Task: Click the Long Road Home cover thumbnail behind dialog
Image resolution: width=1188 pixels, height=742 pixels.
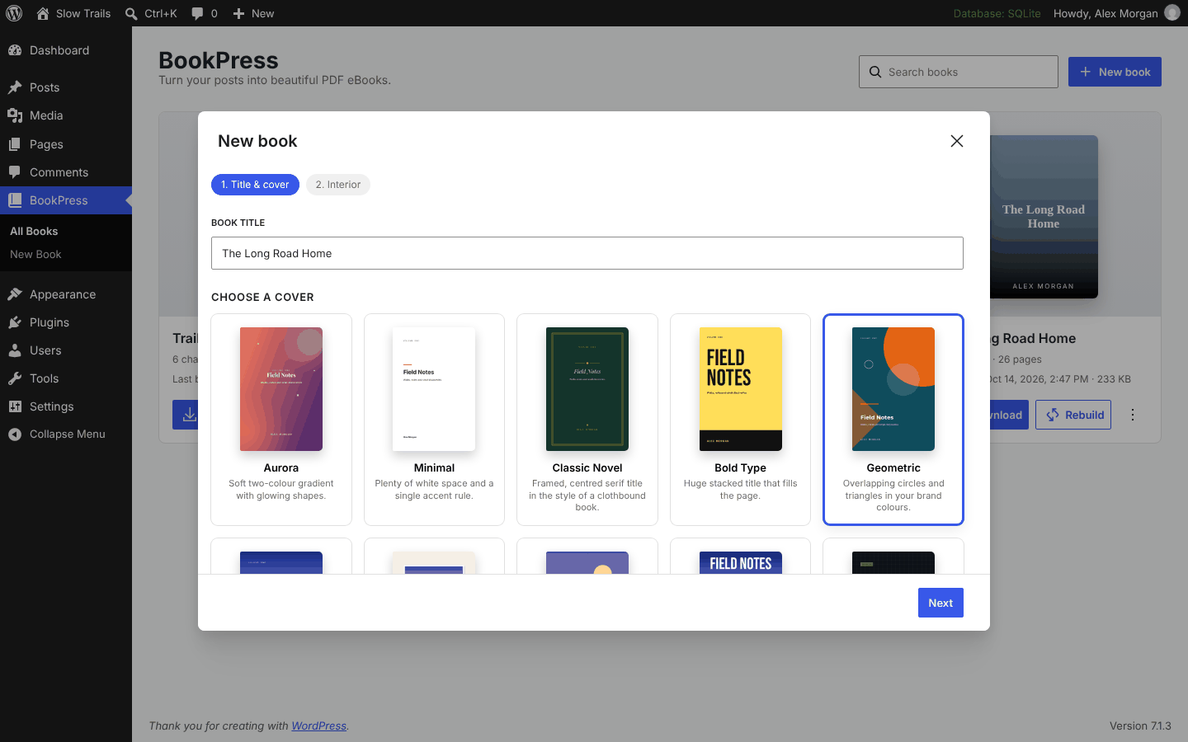Action: [1044, 217]
